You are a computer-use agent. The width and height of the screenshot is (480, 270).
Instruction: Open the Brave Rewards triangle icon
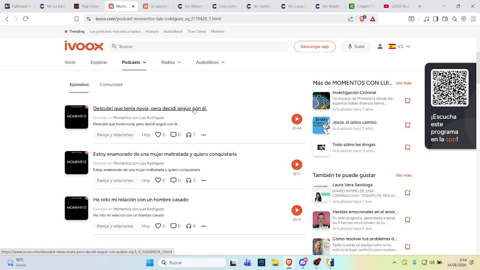click(373, 19)
